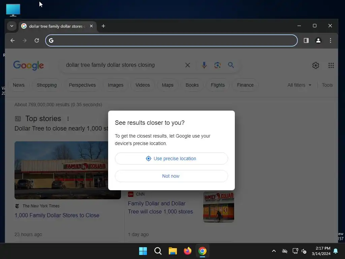Open search Tools
345x259 pixels.
[x=327, y=85]
